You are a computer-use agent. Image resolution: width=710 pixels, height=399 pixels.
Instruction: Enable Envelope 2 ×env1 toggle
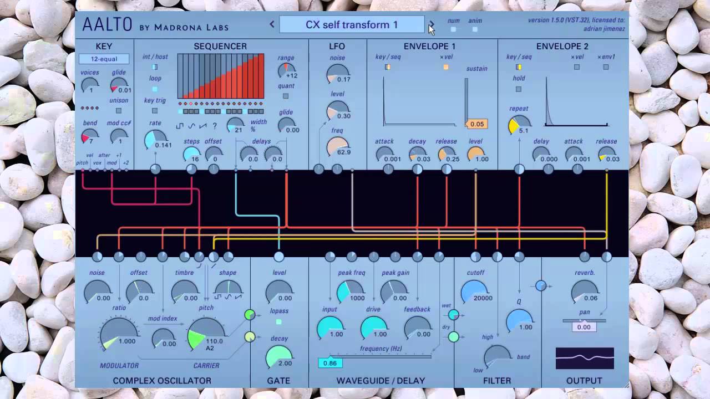point(606,67)
